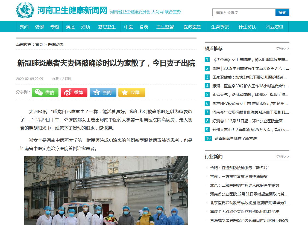308x225 pixels.
Task: Expand 更多 next to 行业新闻
Action: [282, 157]
